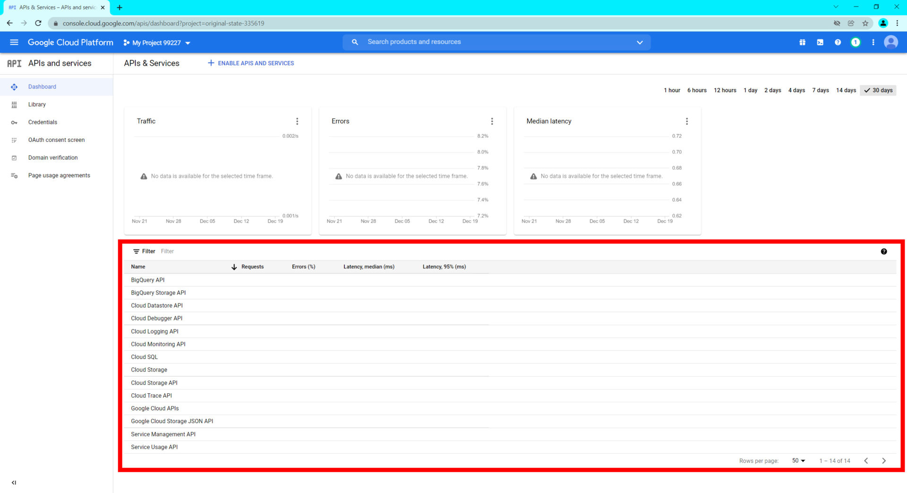Sort by Latency, 95% (ms) column

coord(444,267)
